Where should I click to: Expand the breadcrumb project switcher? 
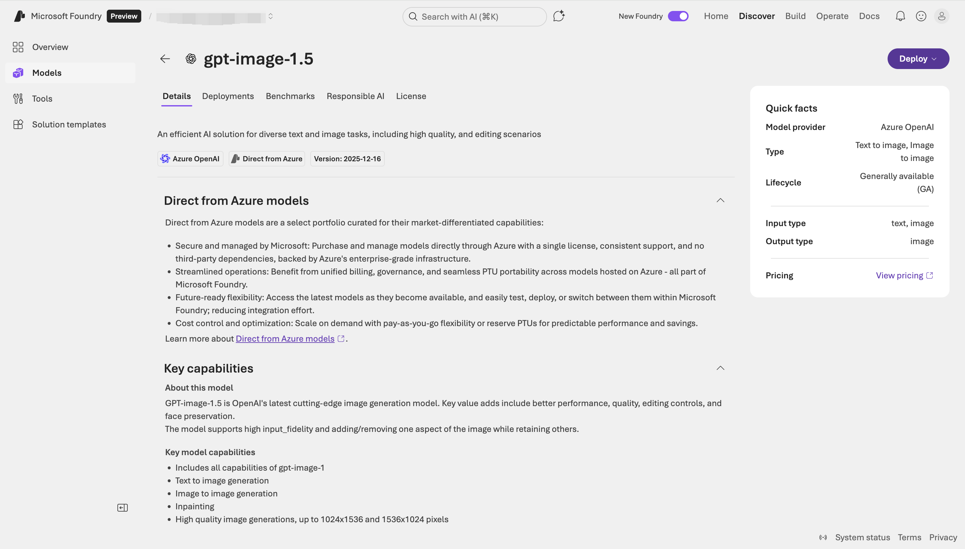coord(271,16)
